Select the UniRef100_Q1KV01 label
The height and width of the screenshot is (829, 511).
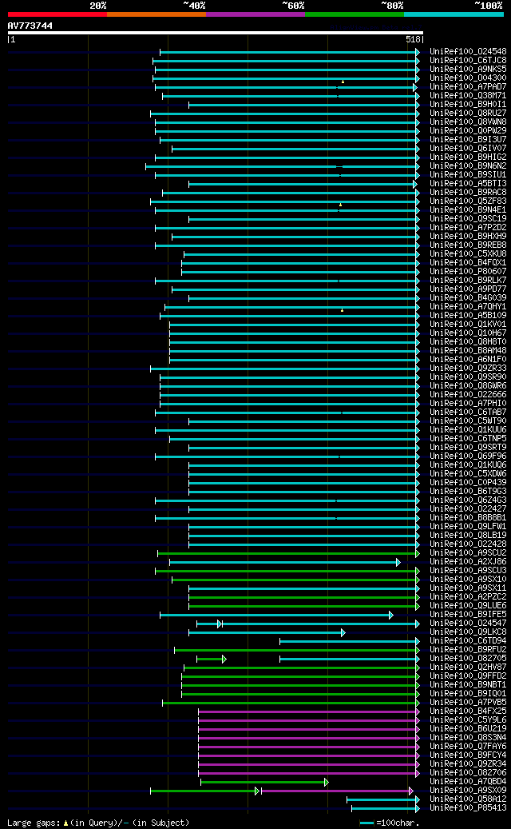point(468,324)
